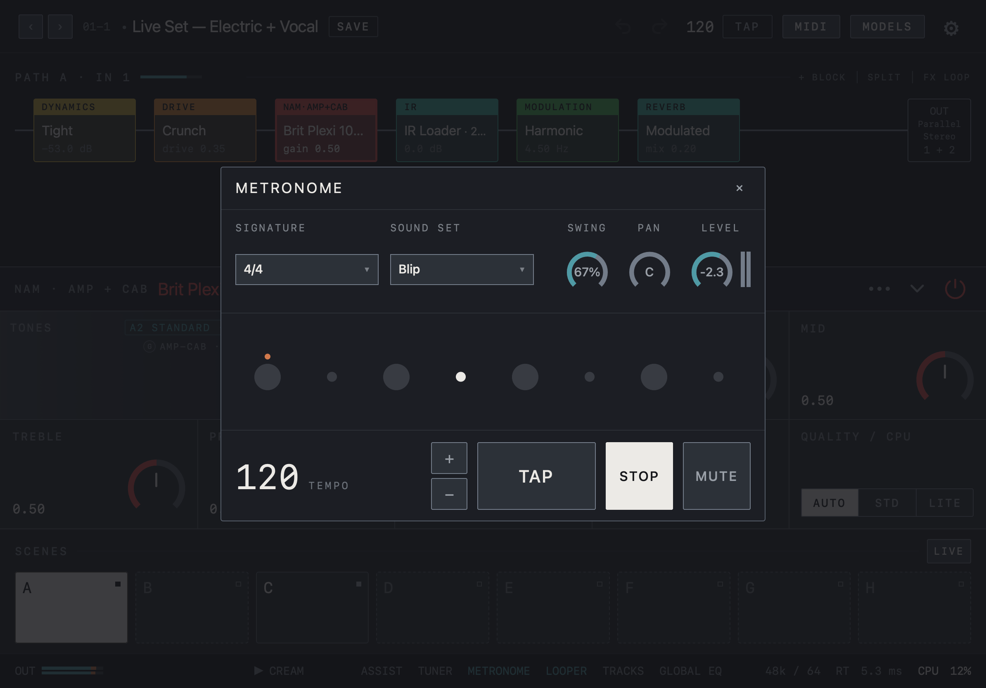Open the Blip sound set dropdown
The height and width of the screenshot is (688, 986).
pos(462,269)
